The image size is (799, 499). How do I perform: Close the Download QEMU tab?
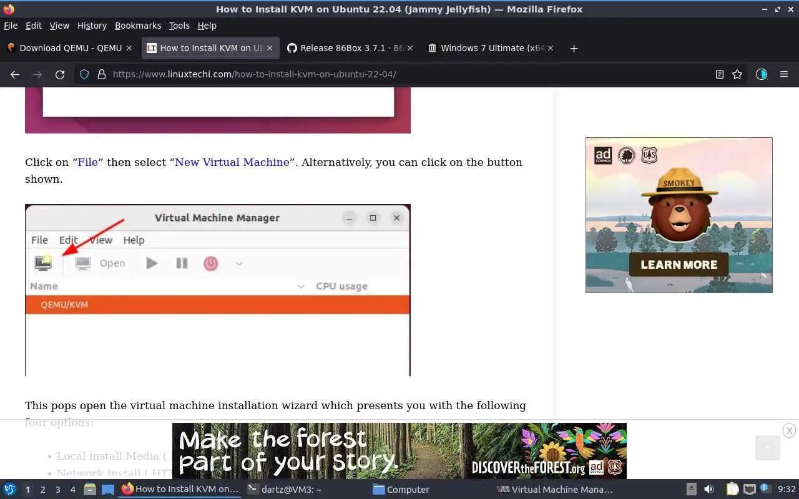(129, 48)
